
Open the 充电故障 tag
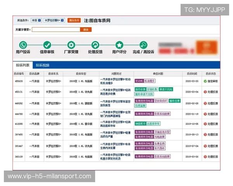click(x=160, y=137)
